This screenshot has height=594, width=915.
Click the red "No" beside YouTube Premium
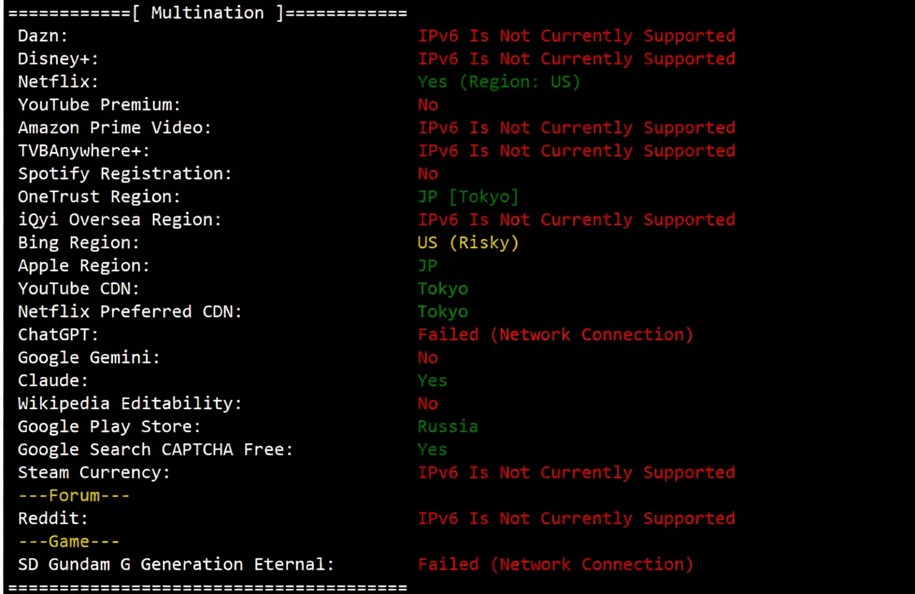[x=428, y=104]
